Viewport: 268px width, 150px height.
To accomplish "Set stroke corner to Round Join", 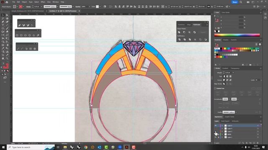I will click(x=227, y=80).
